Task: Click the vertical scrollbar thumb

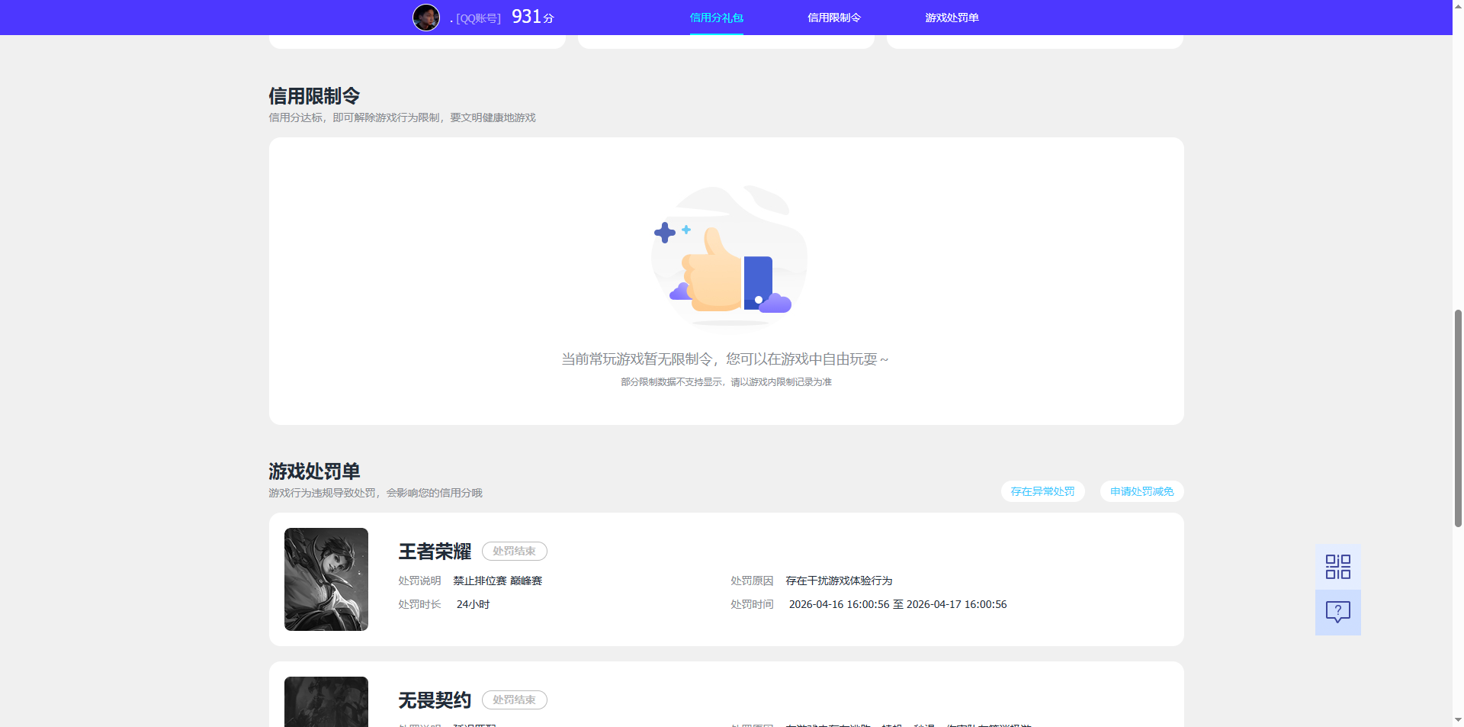Action: coord(1458,418)
